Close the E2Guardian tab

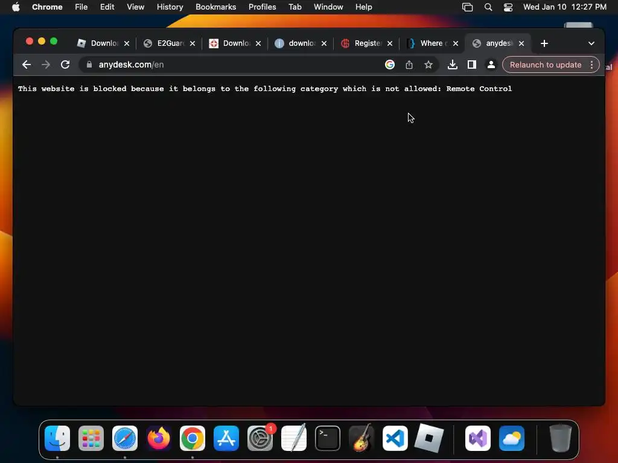pyautogui.click(x=193, y=43)
